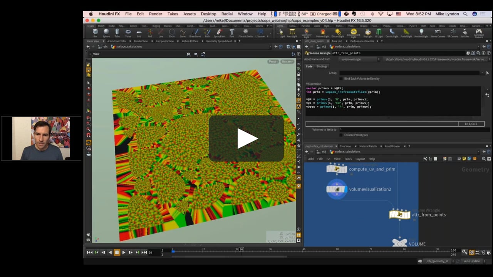Add a Stereo Camera from shelf

coord(438,33)
